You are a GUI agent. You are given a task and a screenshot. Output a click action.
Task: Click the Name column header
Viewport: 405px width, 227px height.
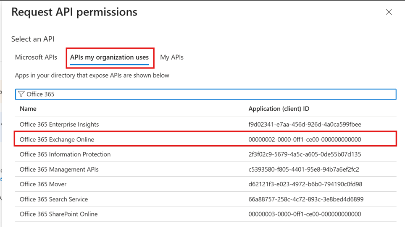(x=28, y=109)
